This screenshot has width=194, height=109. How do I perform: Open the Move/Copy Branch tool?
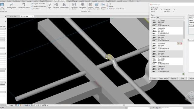pyautogui.click(x=24, y=6)
